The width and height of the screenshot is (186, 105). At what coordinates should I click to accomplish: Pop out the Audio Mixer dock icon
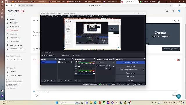[x=94, y=59]
